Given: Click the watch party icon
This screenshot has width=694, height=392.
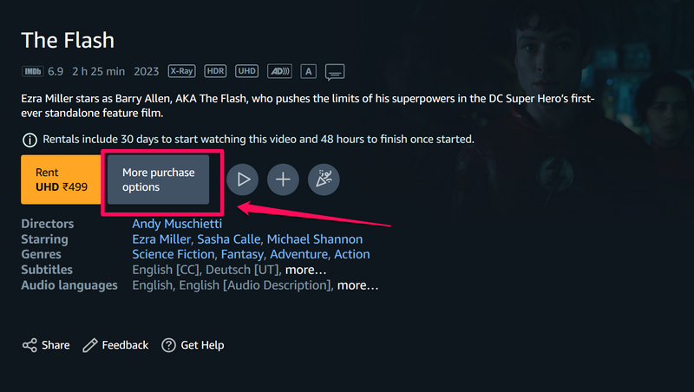Looking at the screenshot, I should tap(324, 180).
